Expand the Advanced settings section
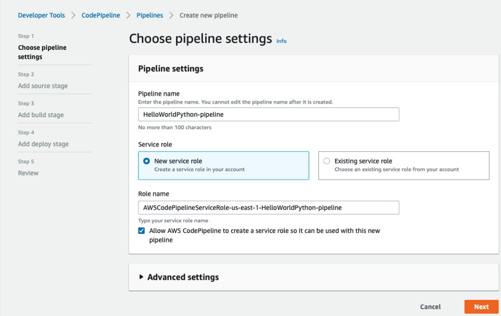 tap(183, 277)
